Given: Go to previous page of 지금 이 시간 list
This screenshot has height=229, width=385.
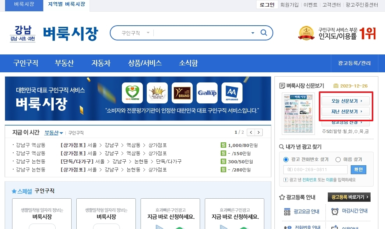Looking at the screenshot, I should (251, 133).
